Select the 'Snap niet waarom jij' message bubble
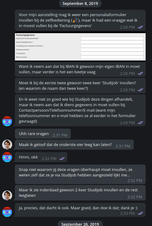Viewport: 152px width, 226px height. pyautogui.click(x=80, y=174)
